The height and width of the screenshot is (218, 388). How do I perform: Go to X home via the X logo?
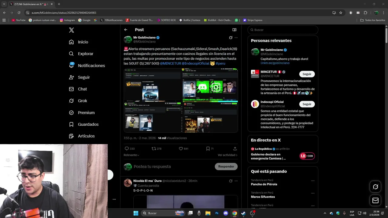pyautogui.click(x=72, y=30)
